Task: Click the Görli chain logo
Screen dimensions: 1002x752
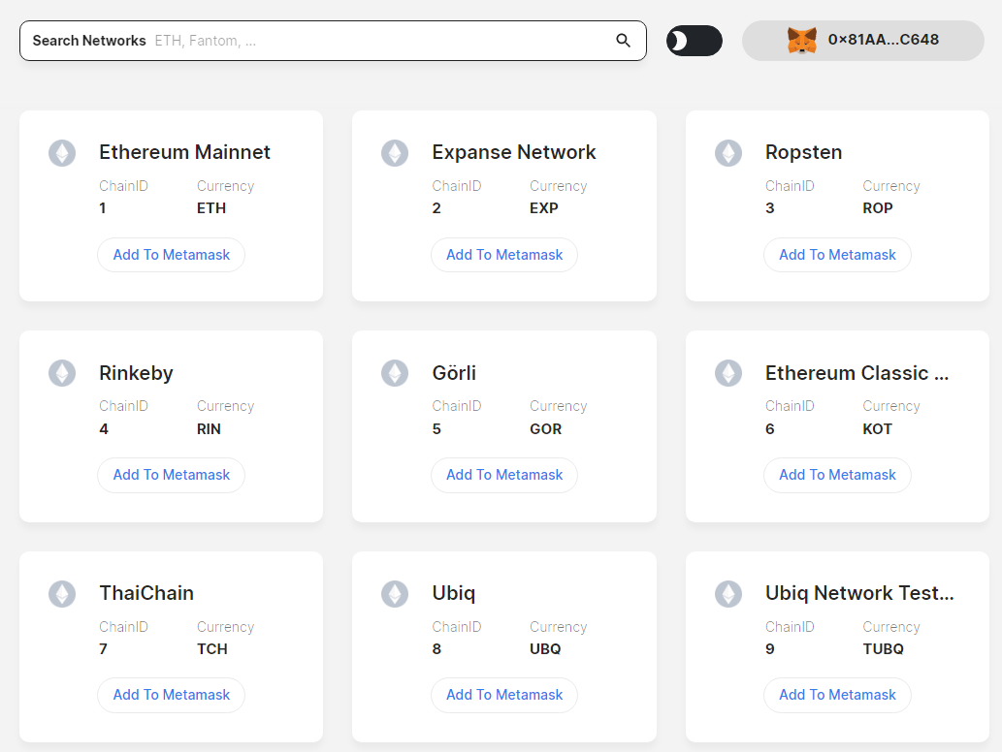Action: (x=395, y=373)
